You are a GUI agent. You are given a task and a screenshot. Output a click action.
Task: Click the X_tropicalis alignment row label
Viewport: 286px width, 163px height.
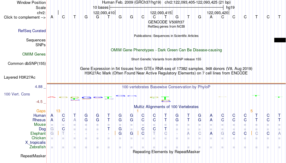point(36,143)
